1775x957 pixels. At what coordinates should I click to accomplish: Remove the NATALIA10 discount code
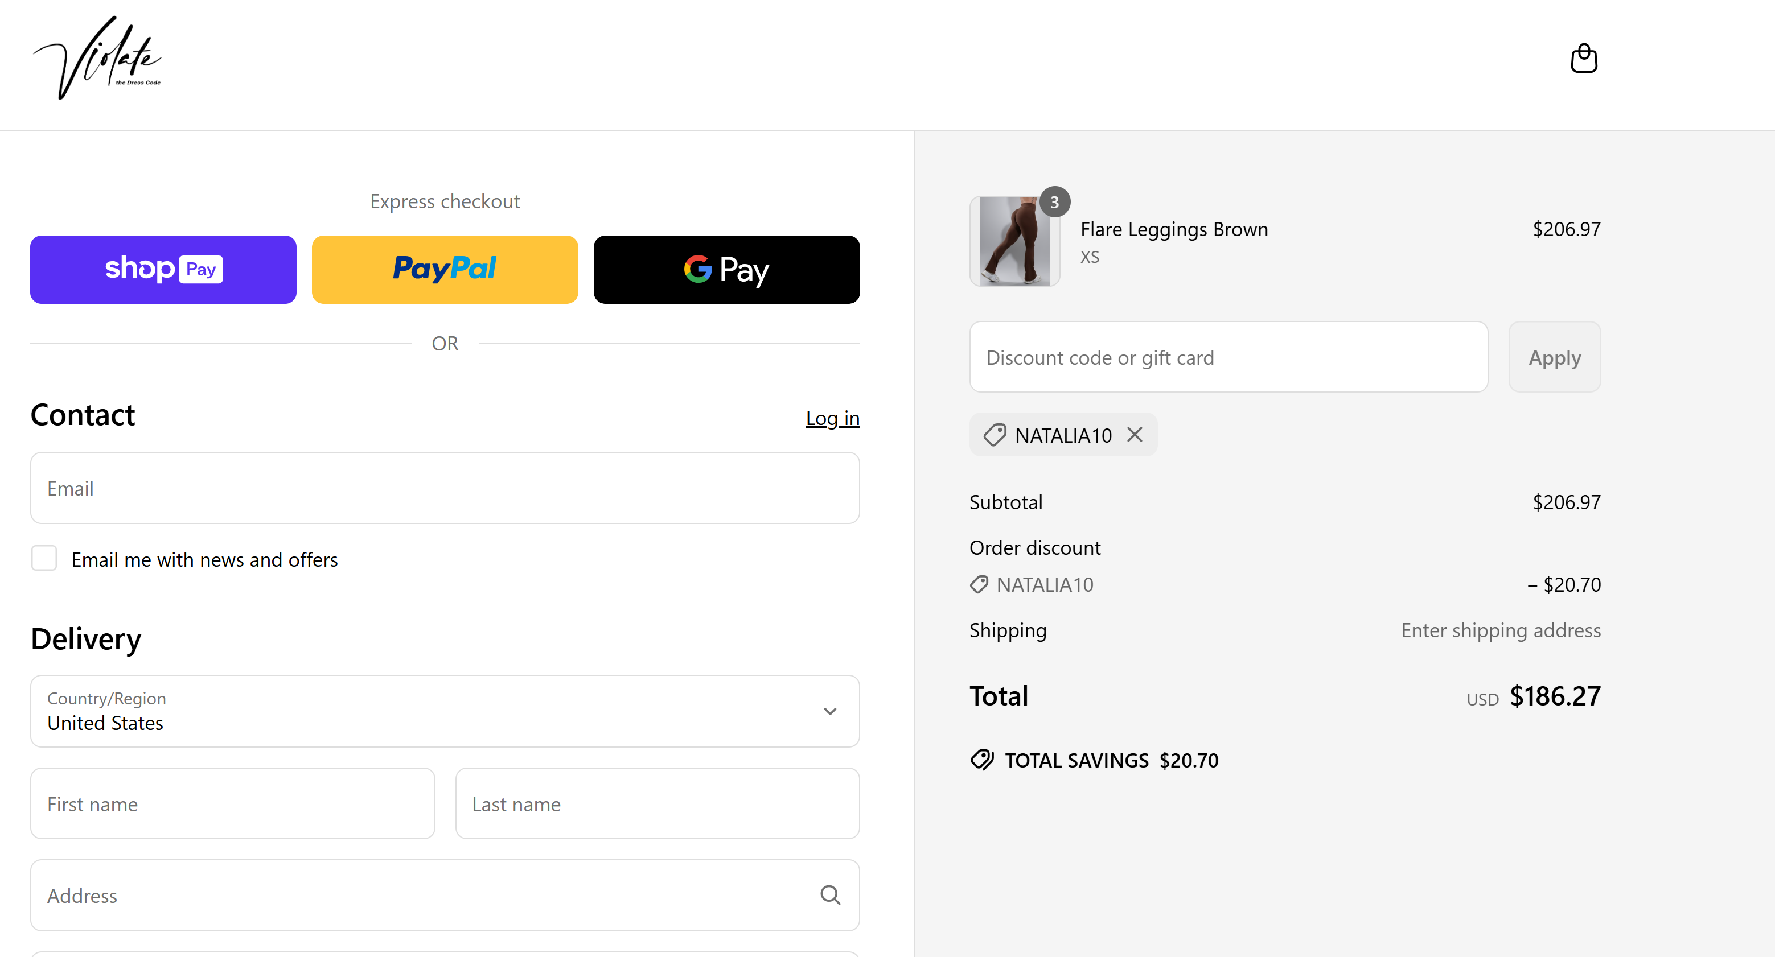click(1134, 435)
